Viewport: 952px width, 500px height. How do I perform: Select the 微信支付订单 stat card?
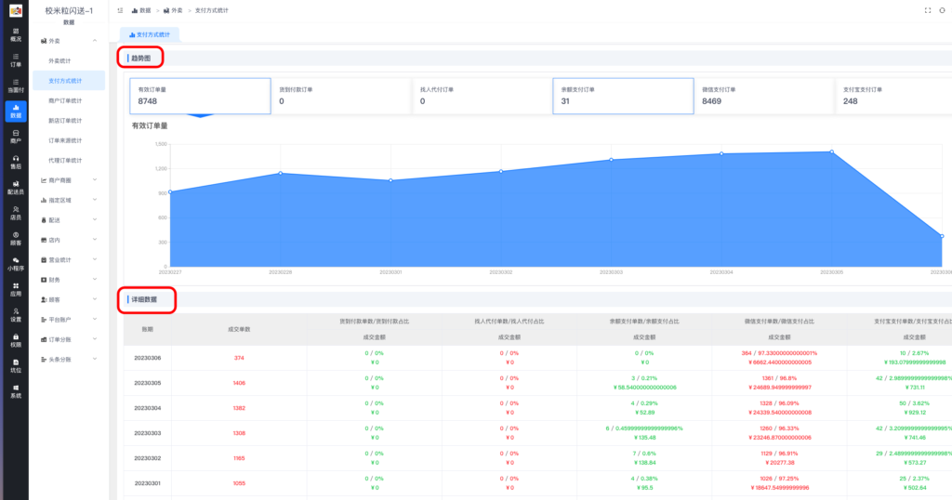tap(763, 95)
